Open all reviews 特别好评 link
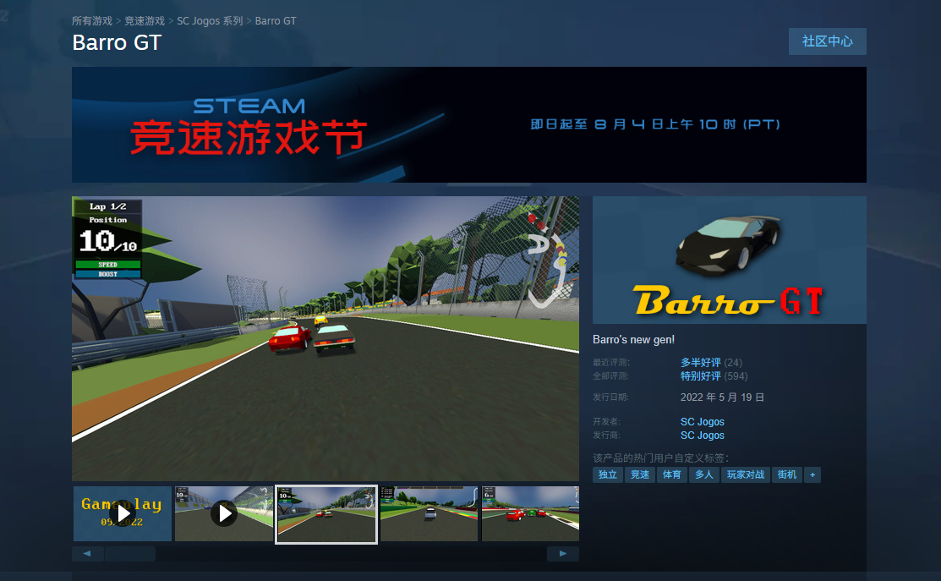 point(700,376)
